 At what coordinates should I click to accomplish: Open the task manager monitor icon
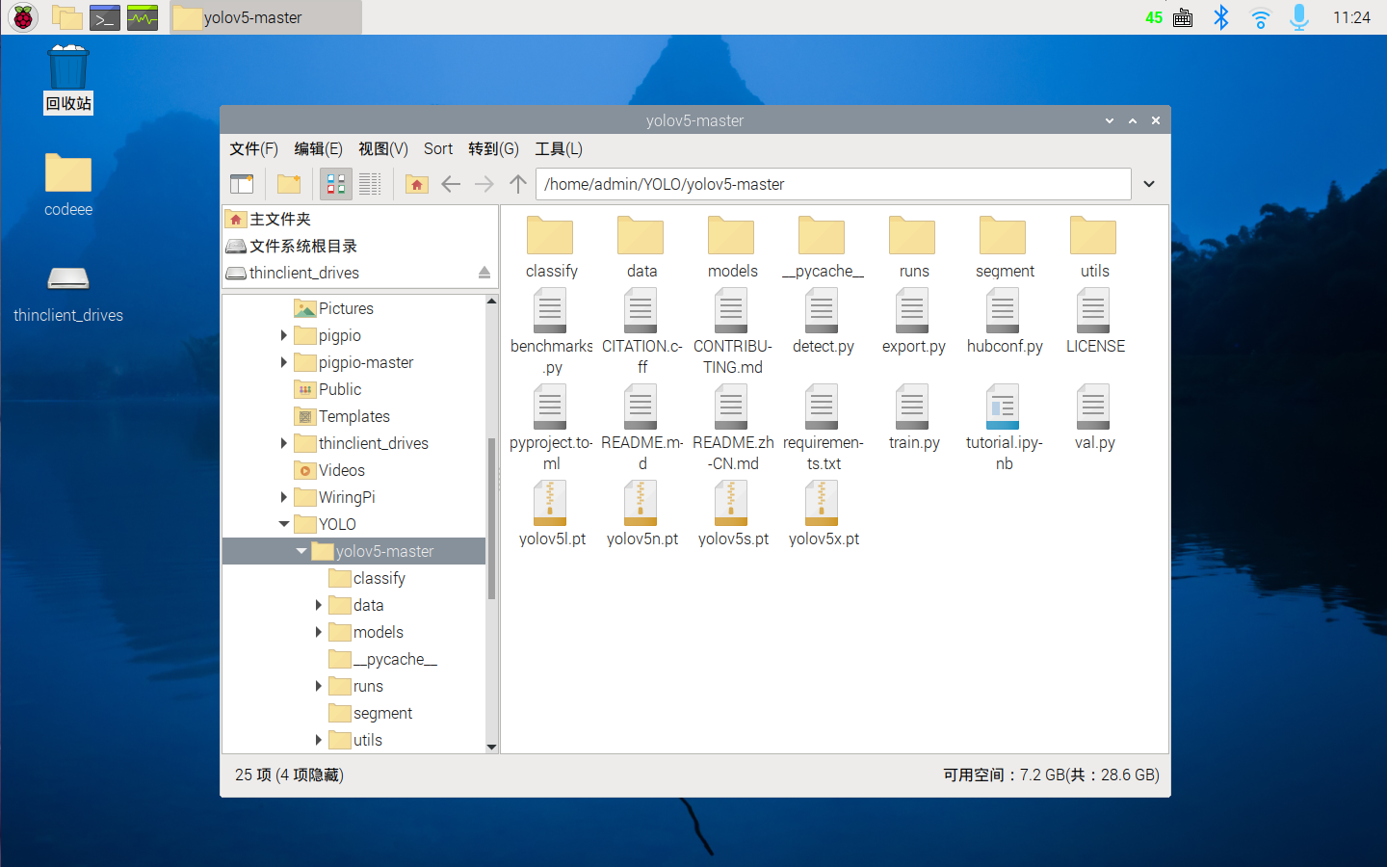143,17
